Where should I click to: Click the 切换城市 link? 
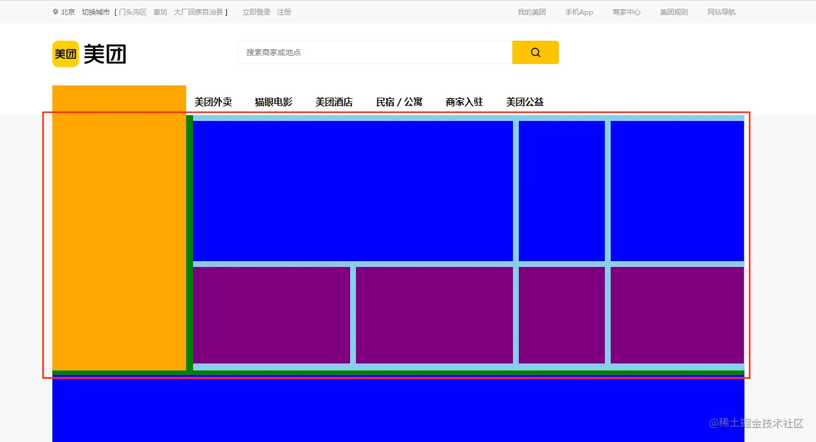96,12
